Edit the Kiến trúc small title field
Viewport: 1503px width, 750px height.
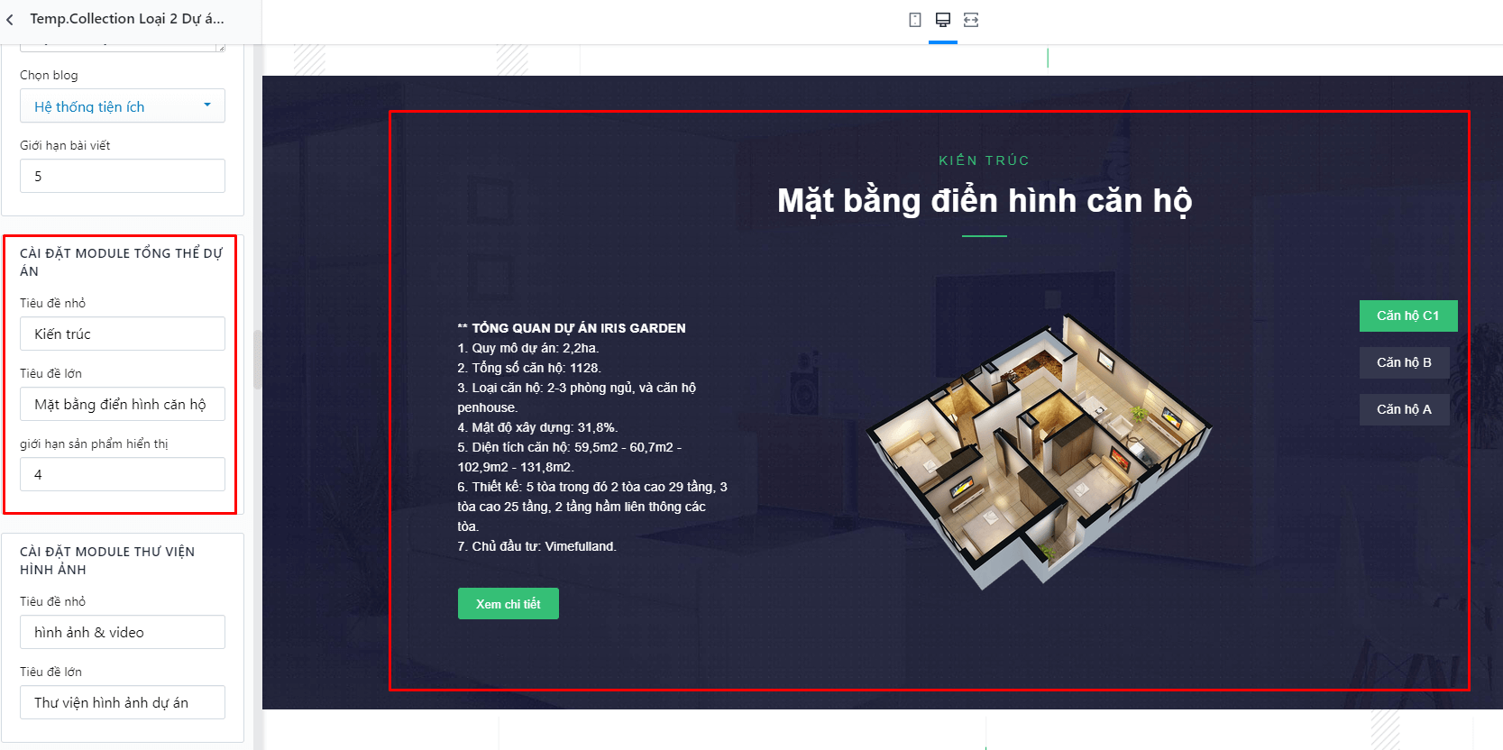point(123,334)
